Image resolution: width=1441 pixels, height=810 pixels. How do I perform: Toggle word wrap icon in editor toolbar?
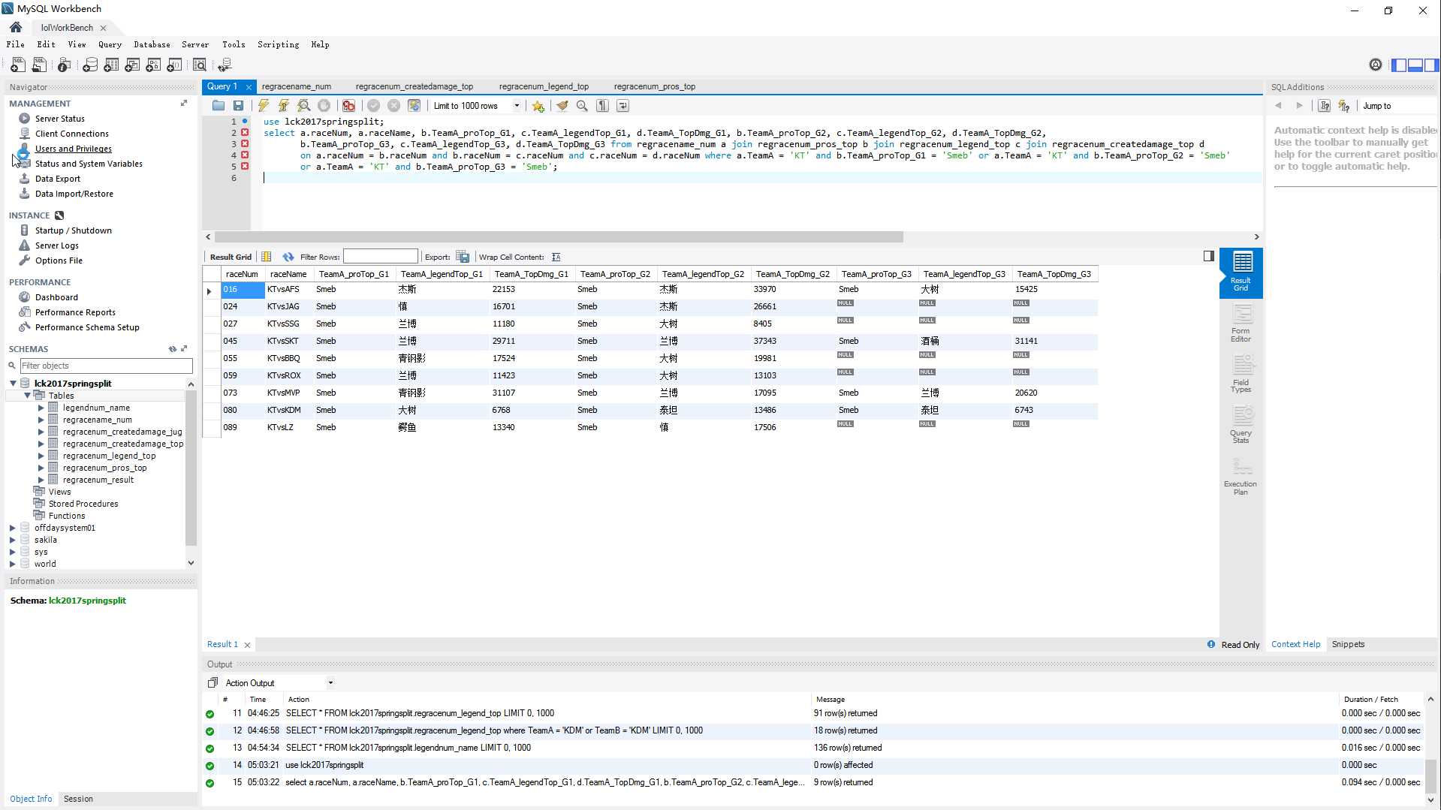(x=623, y=106)
